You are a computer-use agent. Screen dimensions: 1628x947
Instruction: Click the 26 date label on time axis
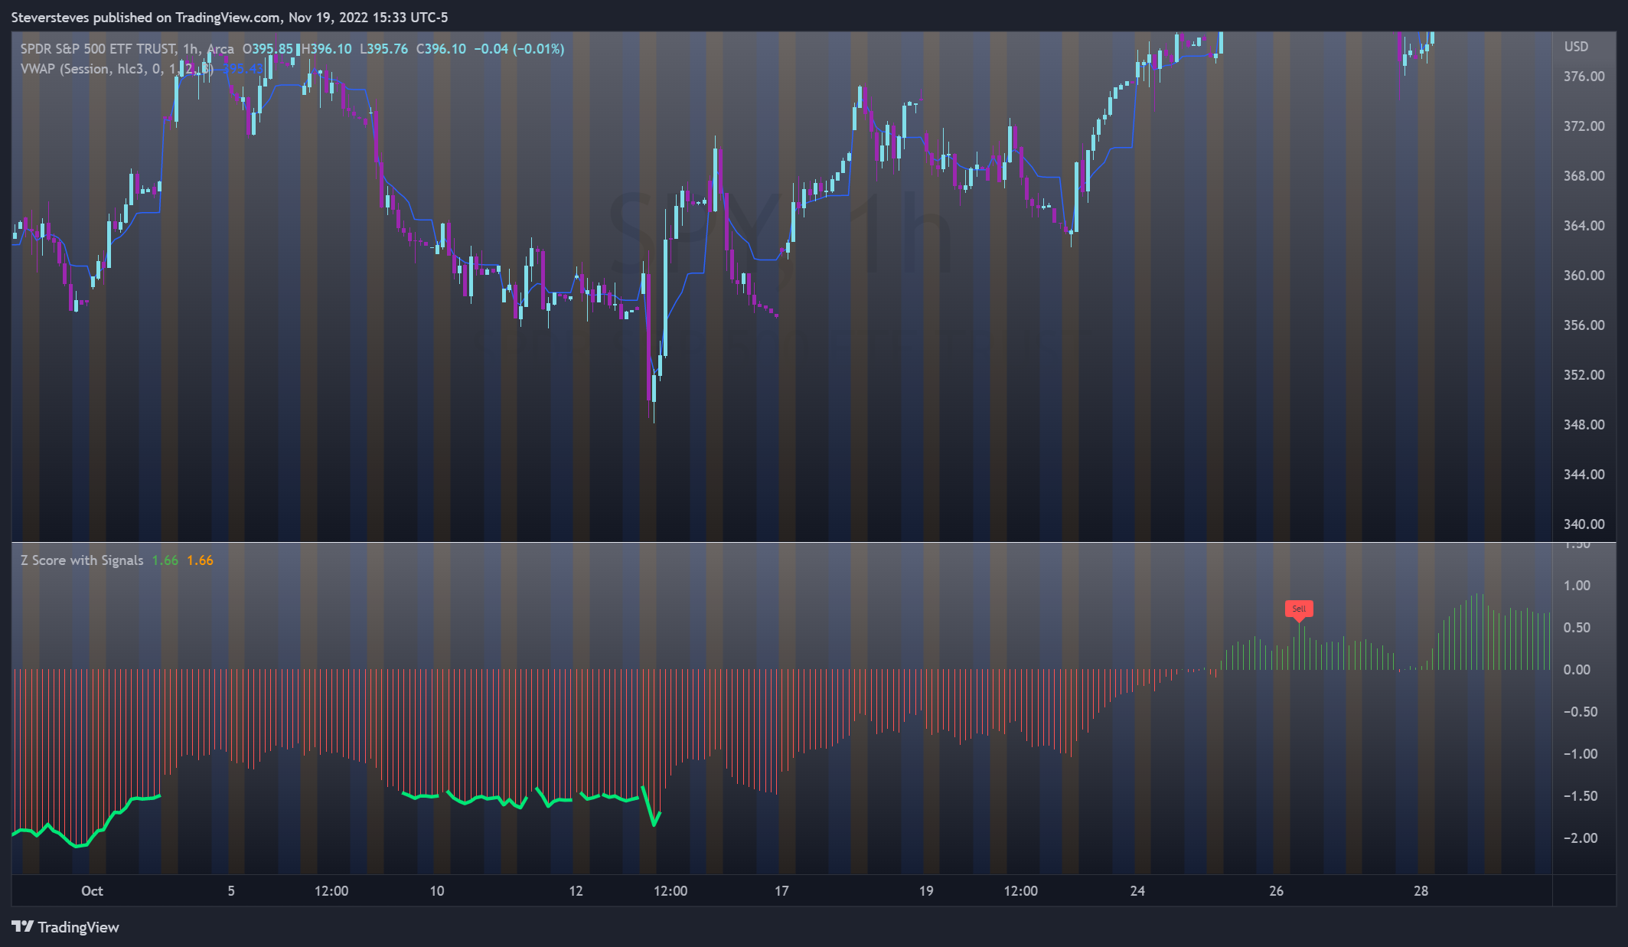1277,891
